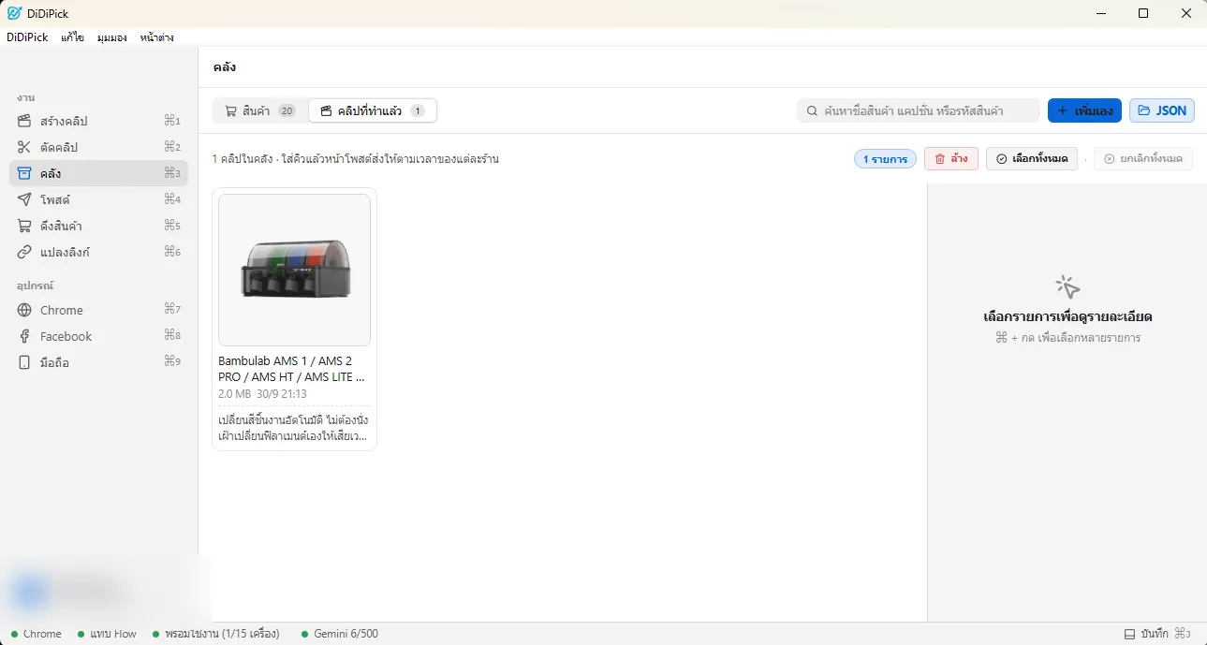This screenshot has width=1207, height=645.
Task: Open the หน้าต่าง menu
Action: (156, 37)
